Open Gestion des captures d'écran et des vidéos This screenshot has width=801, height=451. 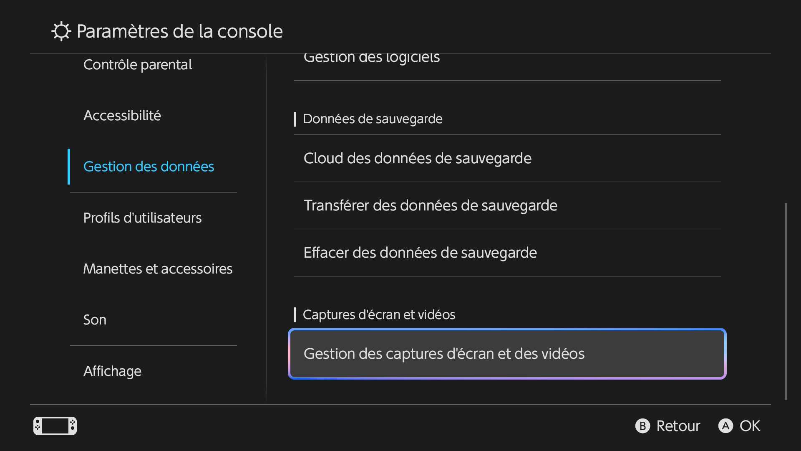point(507,354)
